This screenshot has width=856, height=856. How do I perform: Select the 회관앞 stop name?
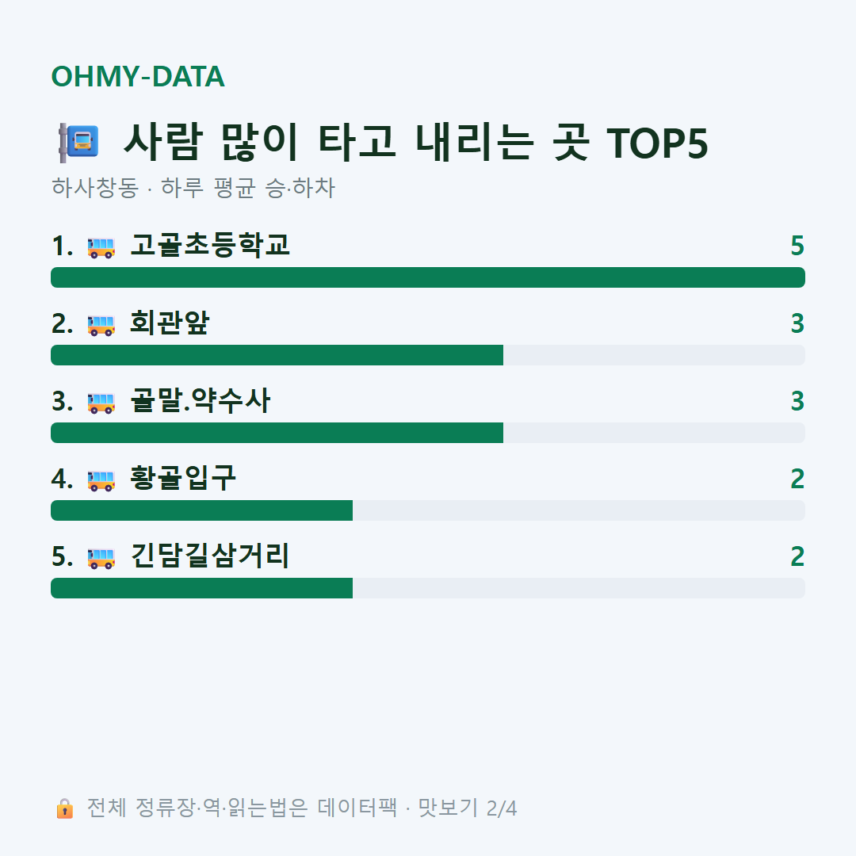click(x=170, y=323)
